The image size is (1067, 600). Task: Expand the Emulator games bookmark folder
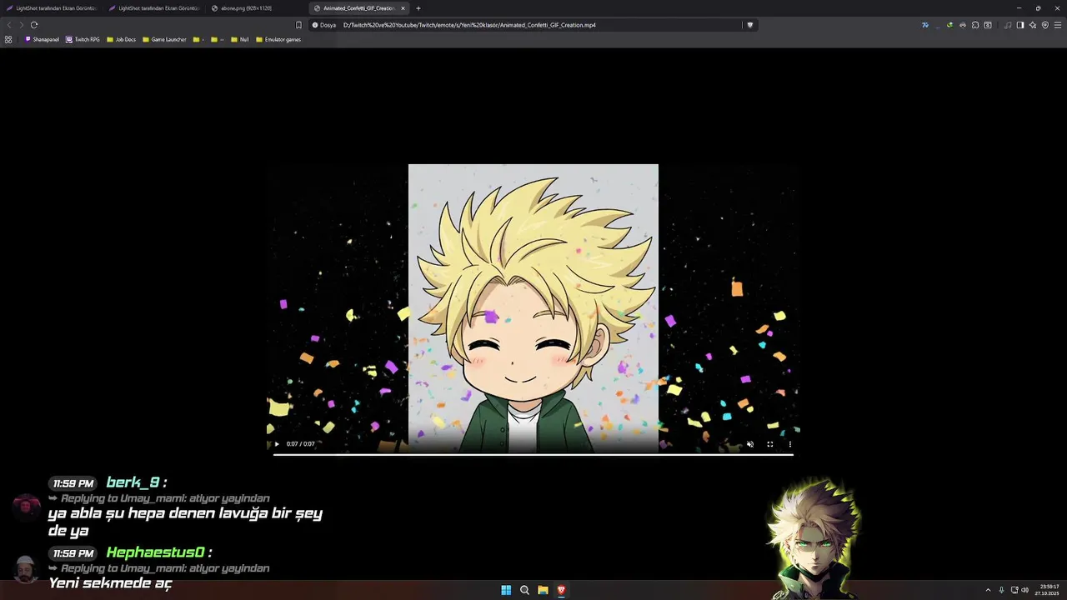coord(278,39)
